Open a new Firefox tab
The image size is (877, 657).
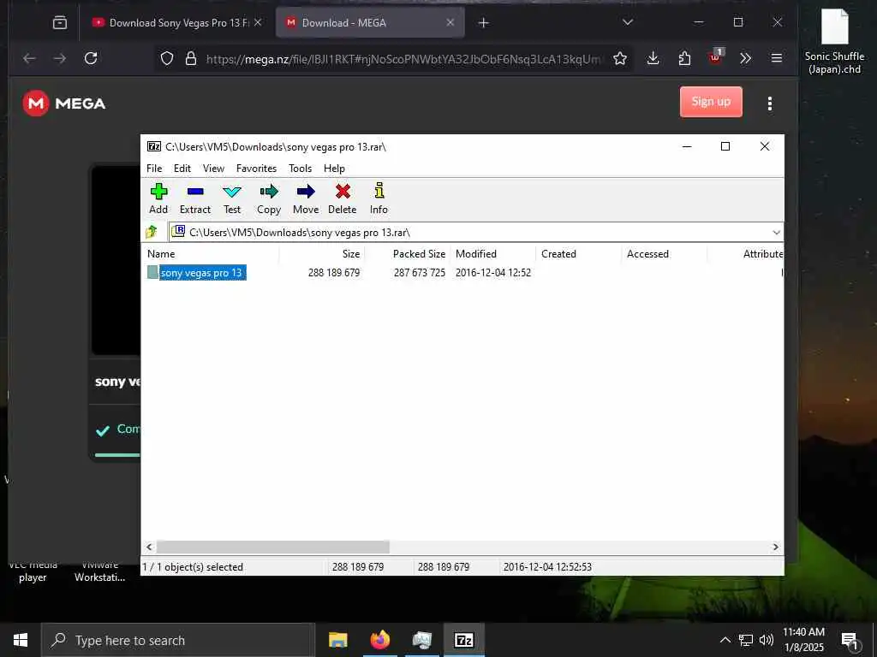point(483,22)
